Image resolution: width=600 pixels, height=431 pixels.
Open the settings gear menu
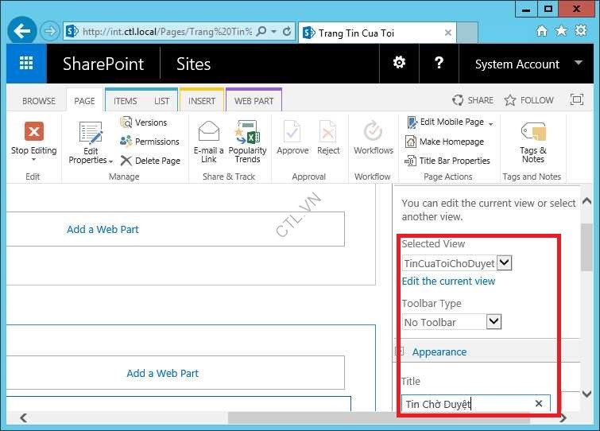[399, 64]
